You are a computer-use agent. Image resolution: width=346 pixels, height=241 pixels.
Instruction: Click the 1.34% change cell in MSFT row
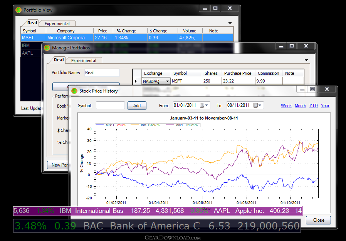[130, 38]
